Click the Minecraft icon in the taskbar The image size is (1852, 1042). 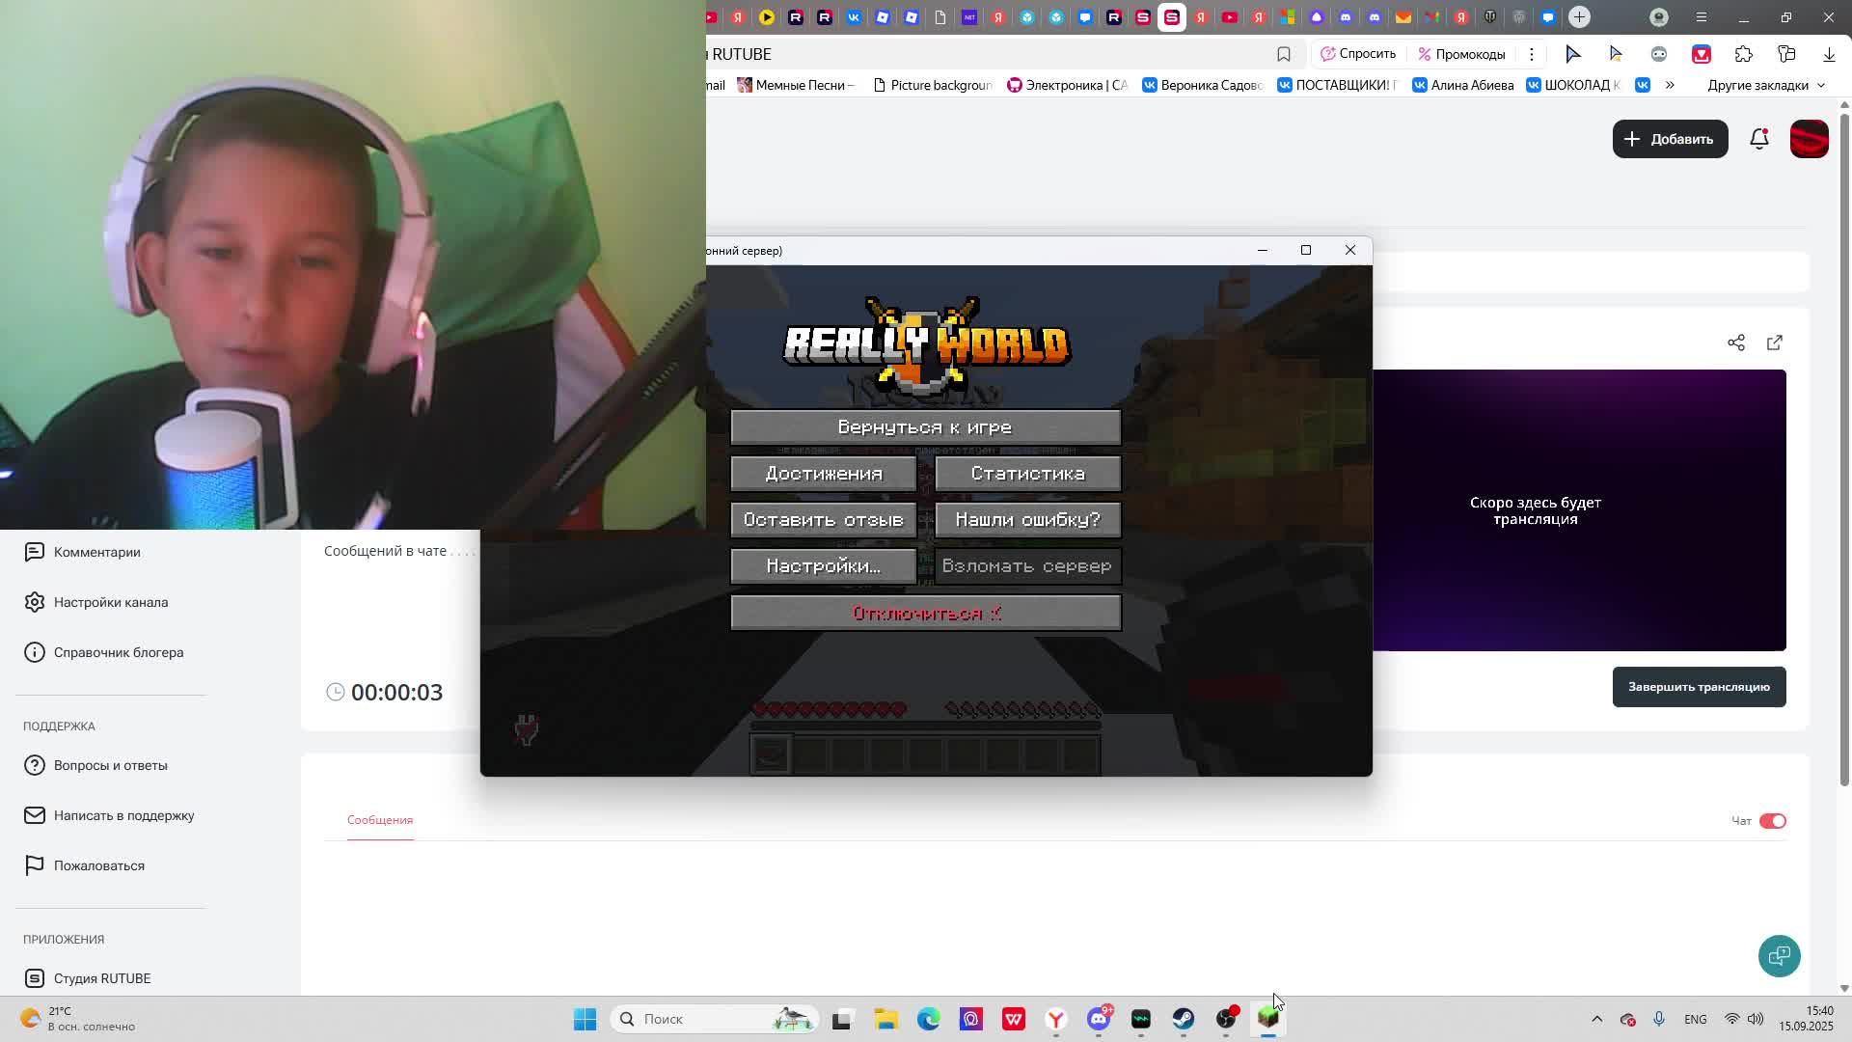pyautogui.click(x=1267, y=1019)
